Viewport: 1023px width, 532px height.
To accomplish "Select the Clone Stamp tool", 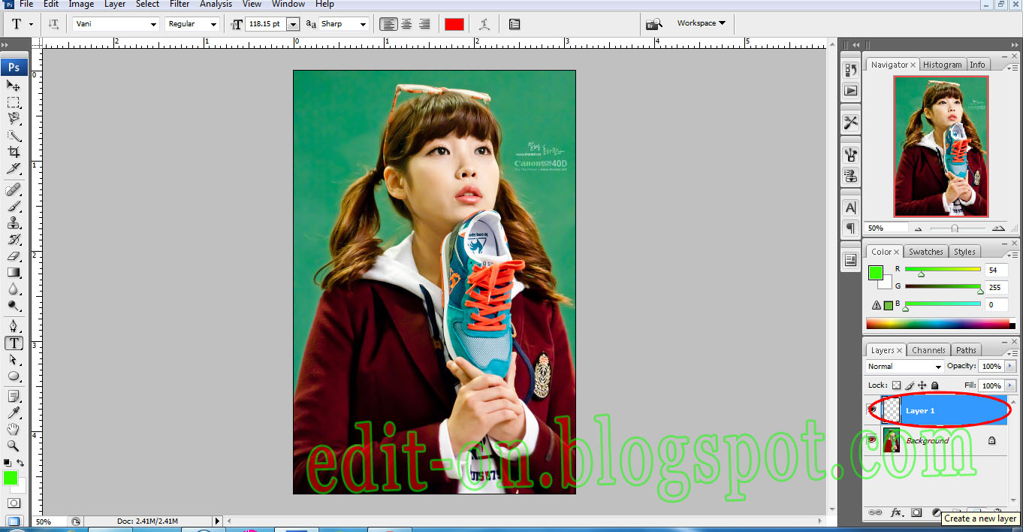I will tap(14, 224).
